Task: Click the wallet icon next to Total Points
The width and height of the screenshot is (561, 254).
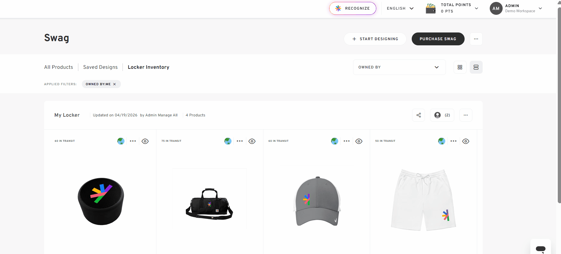Action: (431, 8)
